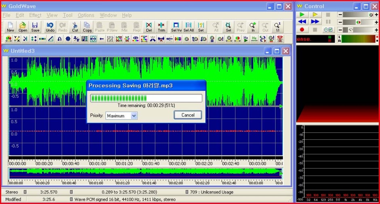Click the 709 : Unlicensed Usage status text
This screenshot has height=204, width=380.
[212, 192]
